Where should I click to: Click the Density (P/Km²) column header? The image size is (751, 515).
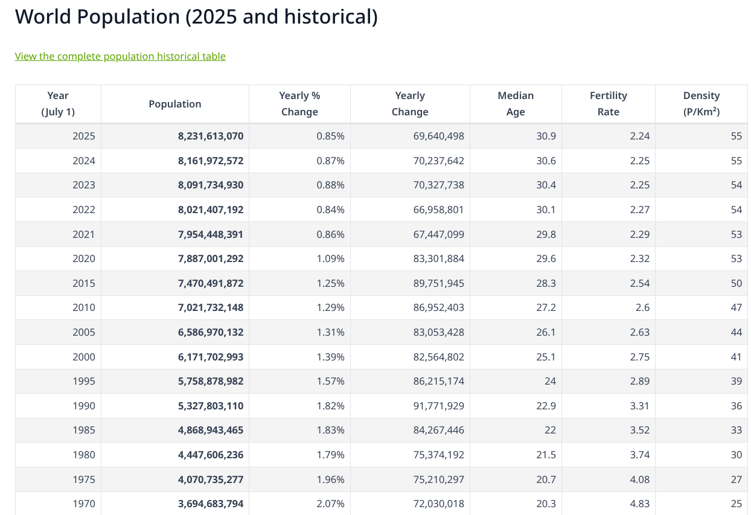point(701,104)
